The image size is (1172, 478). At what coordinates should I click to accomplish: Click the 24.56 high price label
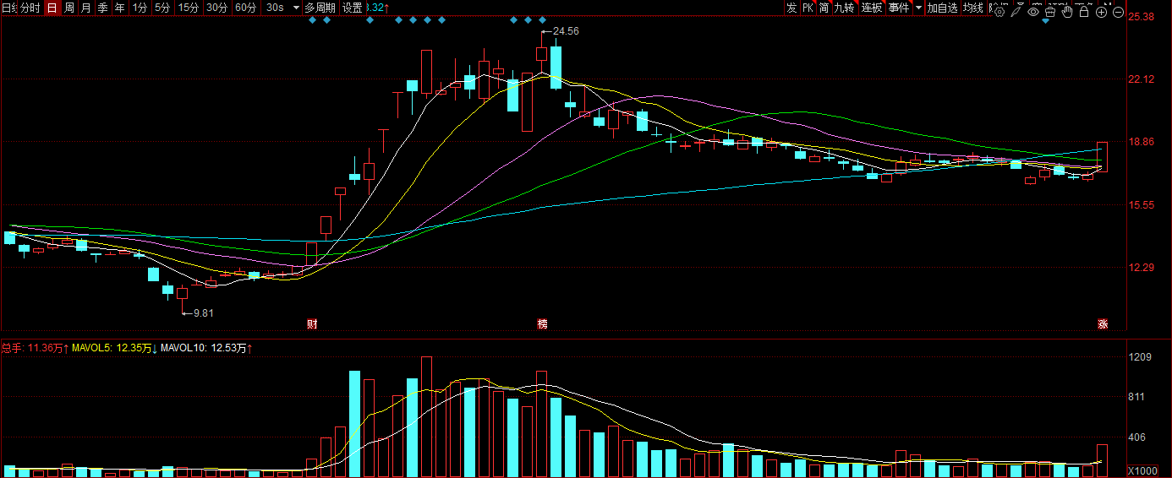point(566,31)
